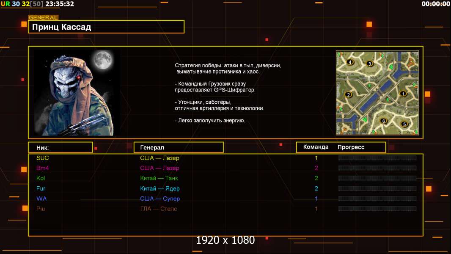Click the moon in the portrait image

[103, 60]
